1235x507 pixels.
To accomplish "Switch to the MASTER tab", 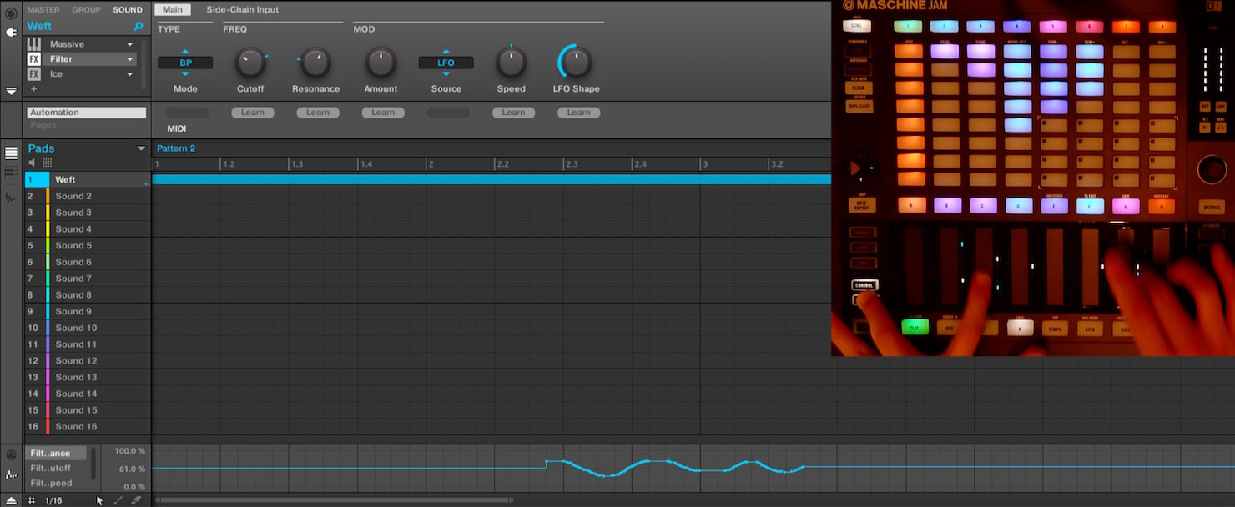I will coord(43,10).
